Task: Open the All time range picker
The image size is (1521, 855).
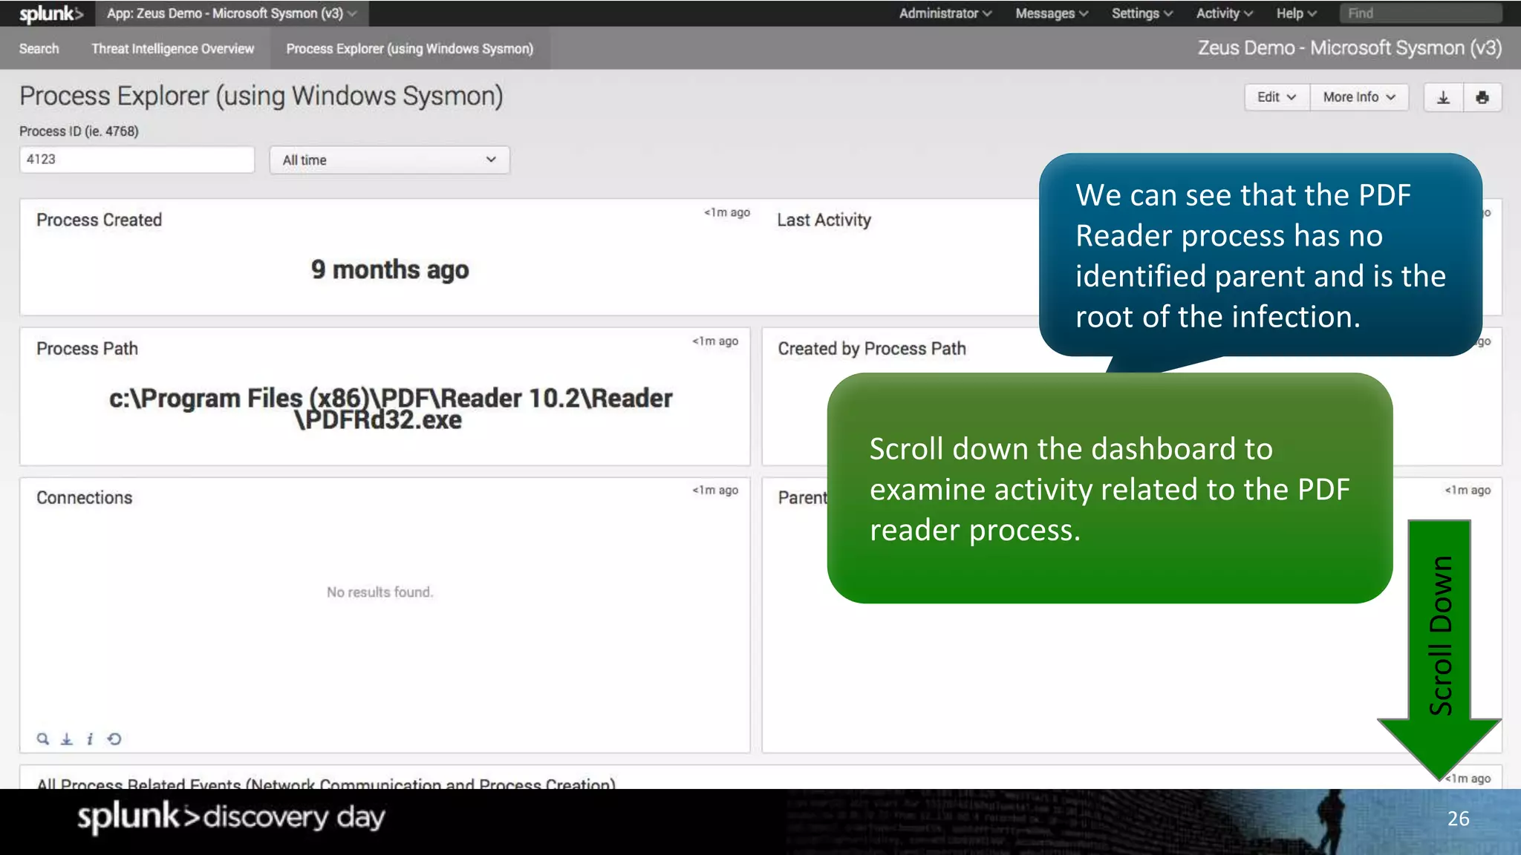Action: [x=389, y=160]
